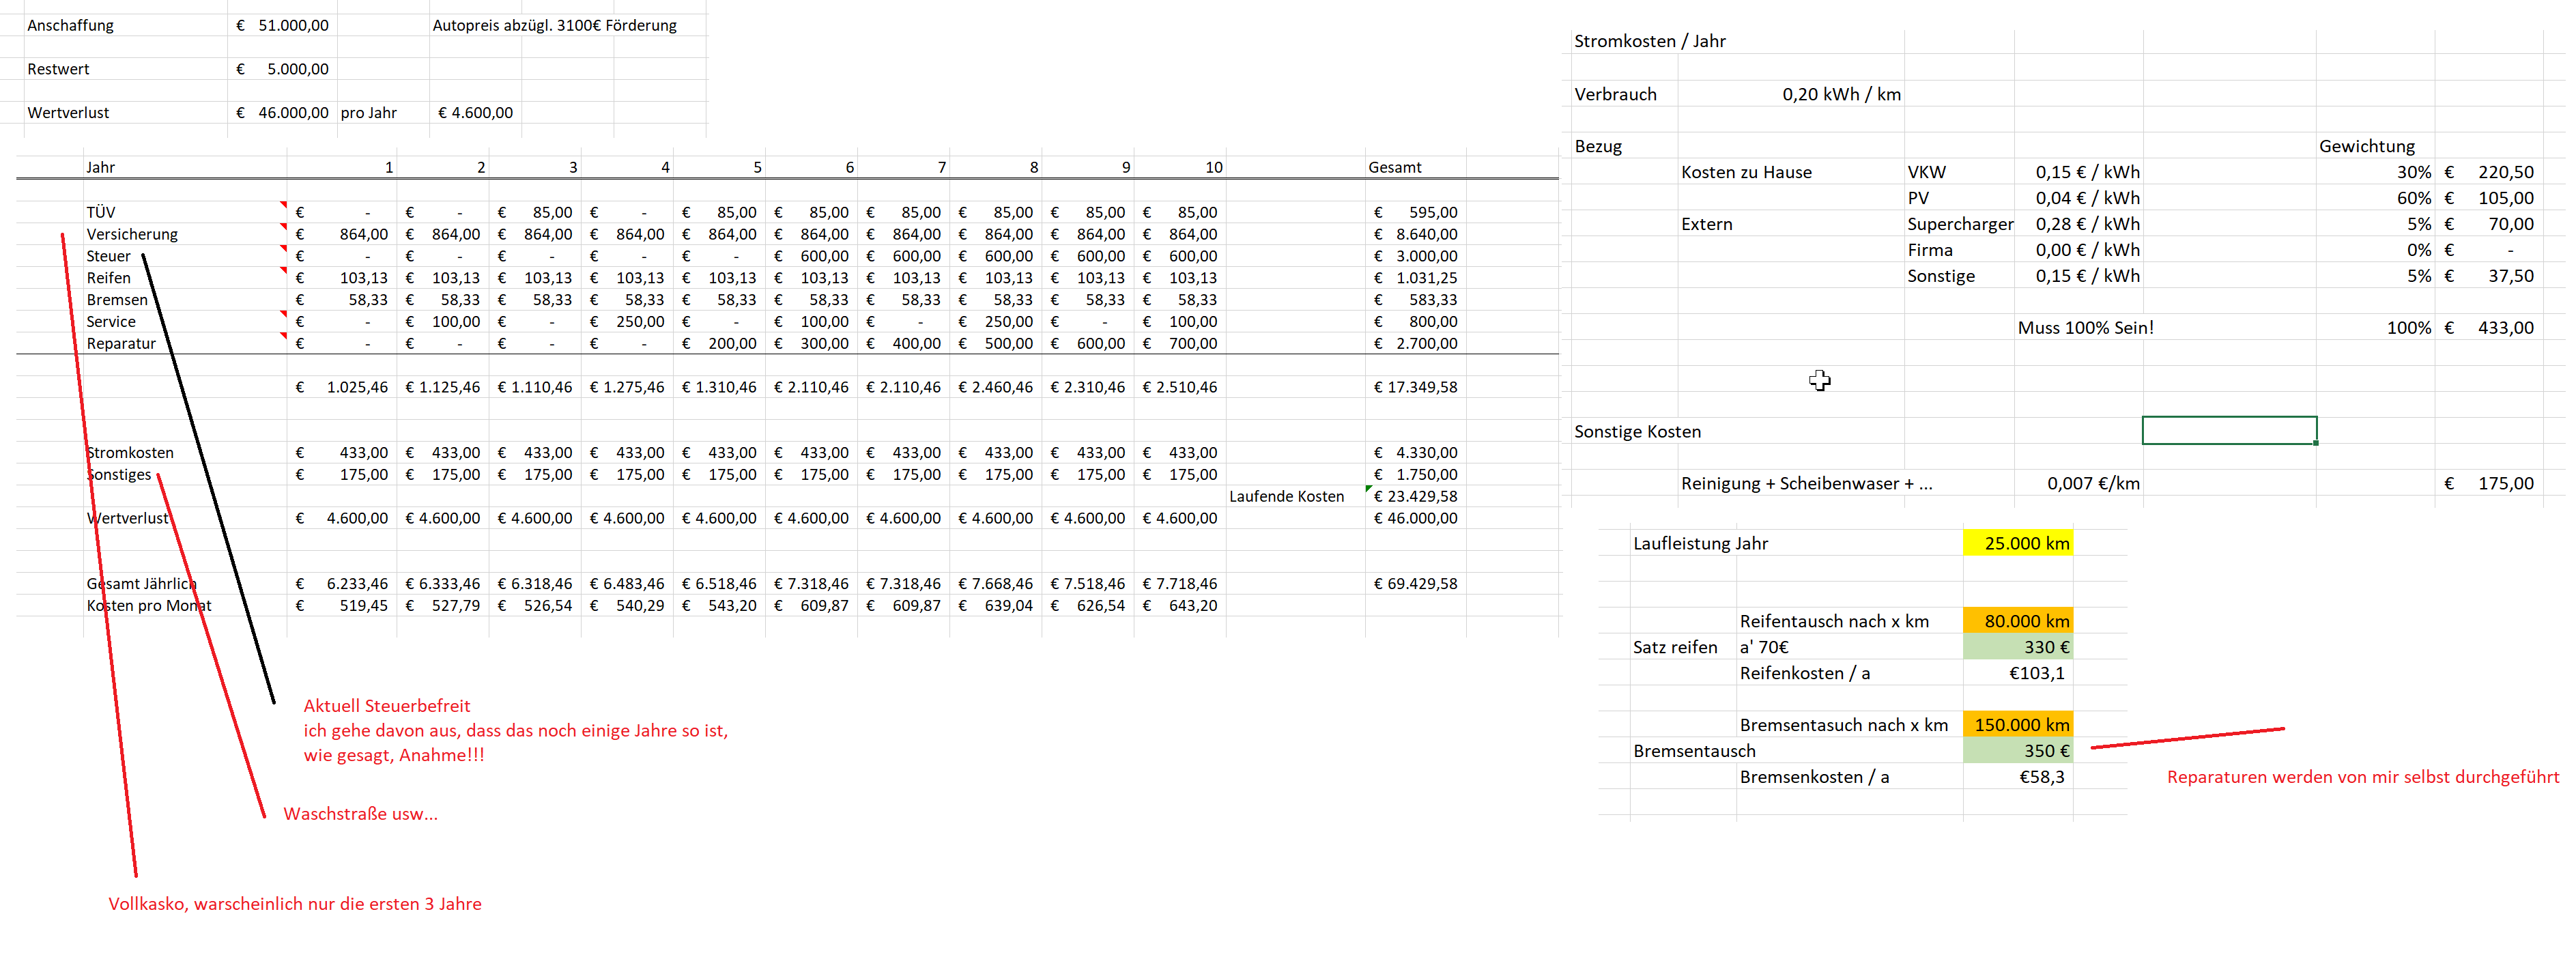Select the 'Gesamt' column header
2576x957 pixels.
(1395, 167)
